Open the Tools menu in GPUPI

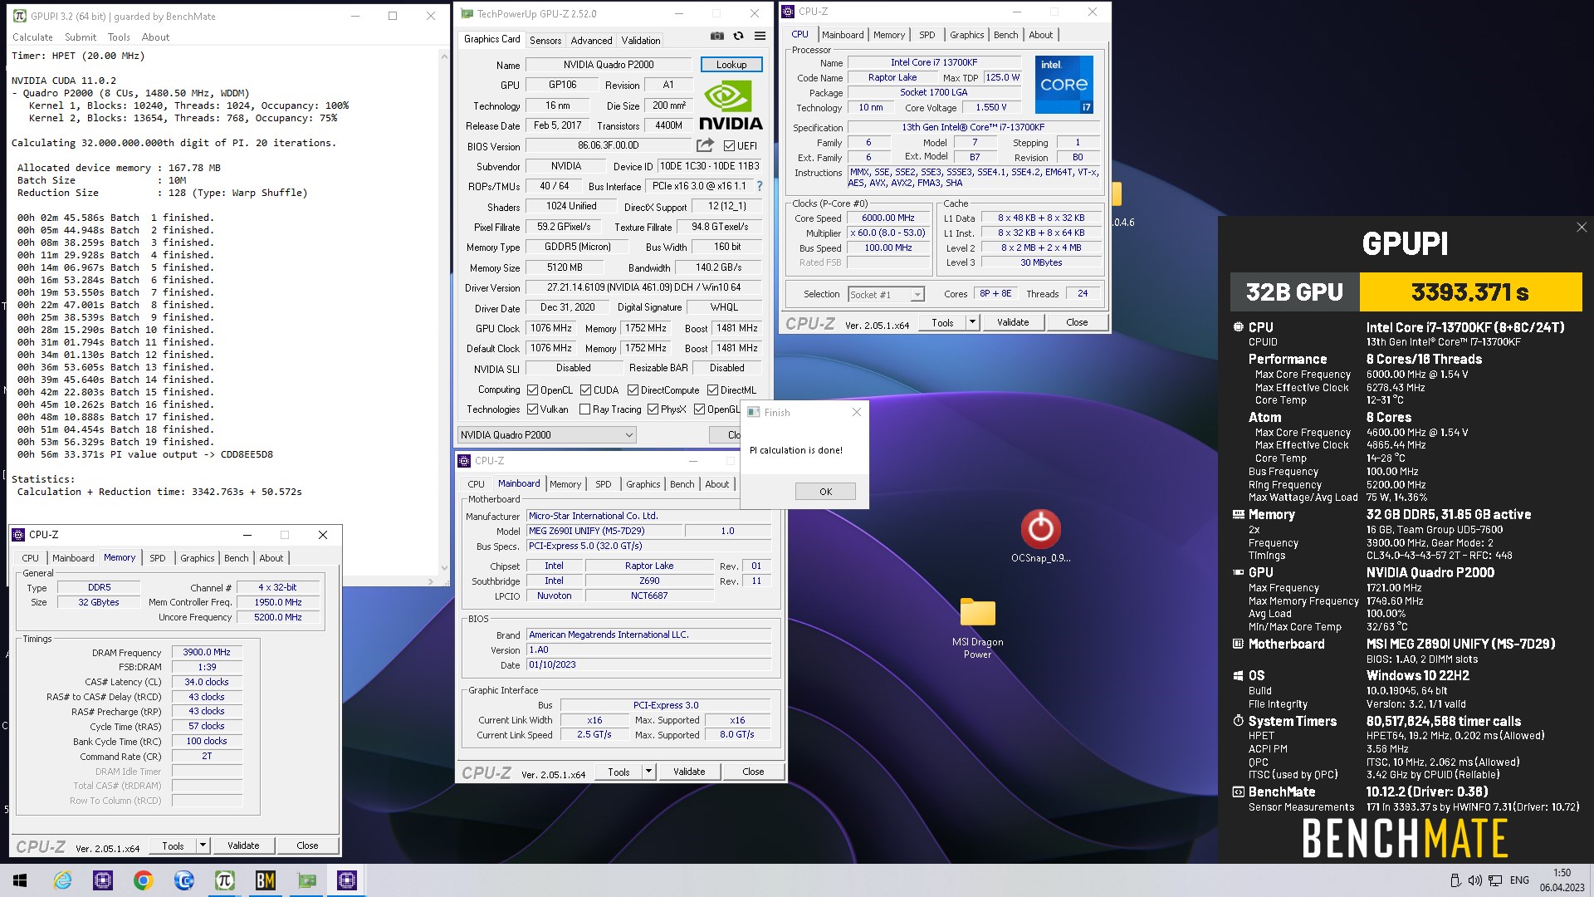(119, 37)
